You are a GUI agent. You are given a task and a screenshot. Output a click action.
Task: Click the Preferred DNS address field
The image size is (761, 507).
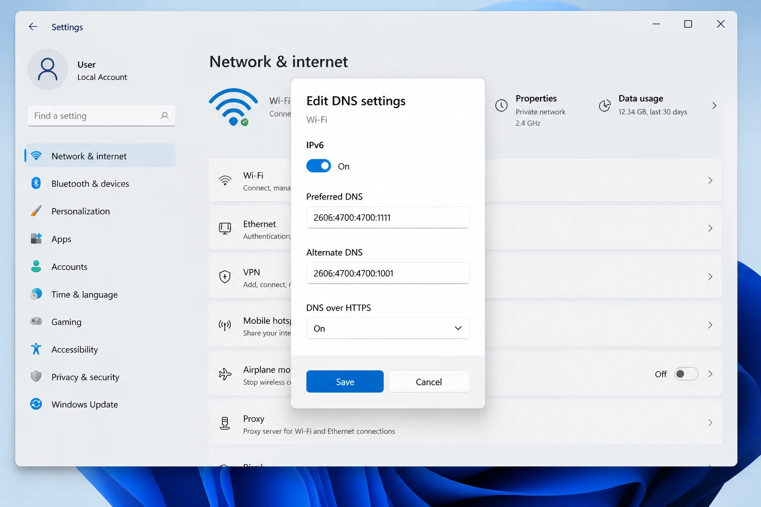pyautogui.click(x=388, y=217)
